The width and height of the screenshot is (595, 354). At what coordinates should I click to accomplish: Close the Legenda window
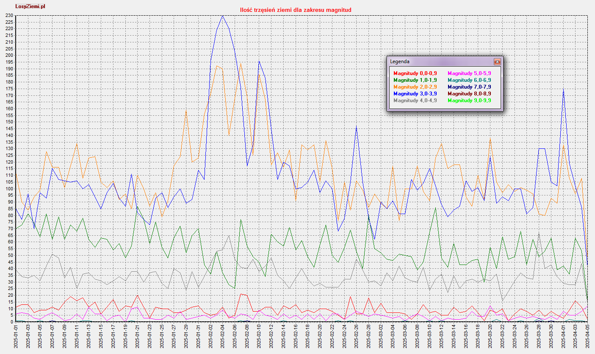click(497, 61)
